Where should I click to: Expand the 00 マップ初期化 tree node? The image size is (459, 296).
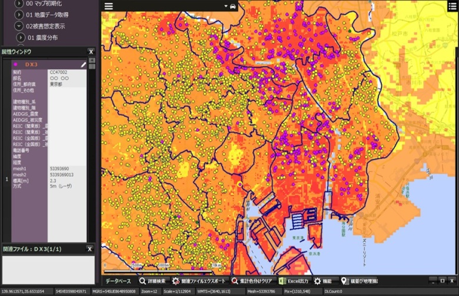pyautogui.click(x=19, y=4)
